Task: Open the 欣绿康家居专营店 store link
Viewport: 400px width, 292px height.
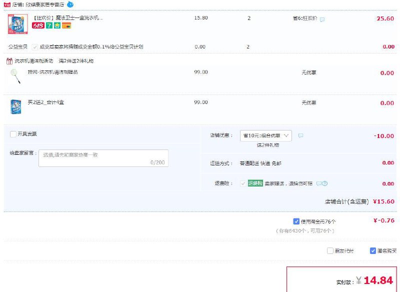Action: [x=44, y=4]
